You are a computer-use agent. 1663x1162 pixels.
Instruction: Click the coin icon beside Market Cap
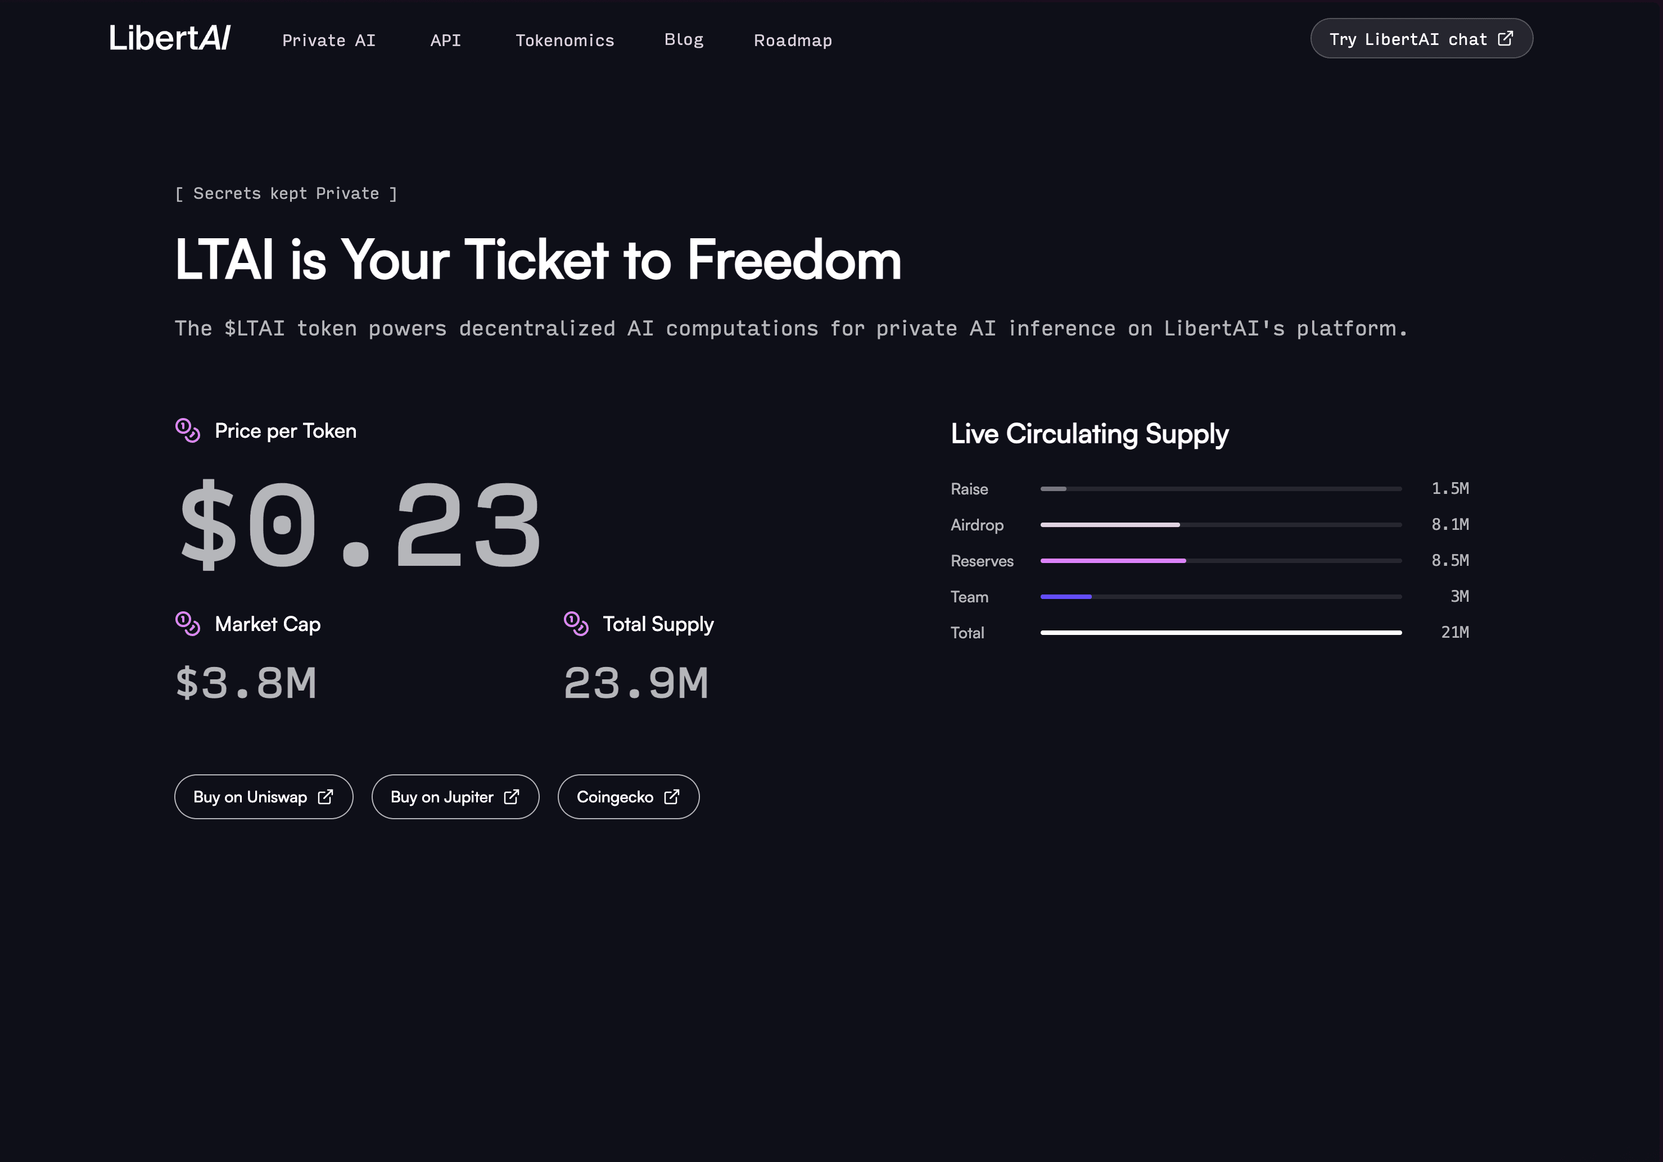point(188,623)
